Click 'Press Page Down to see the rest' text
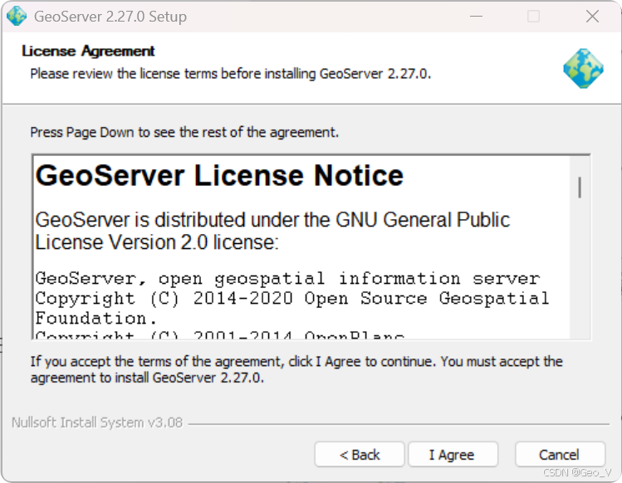Screen dimensions: 622x483 184,132
